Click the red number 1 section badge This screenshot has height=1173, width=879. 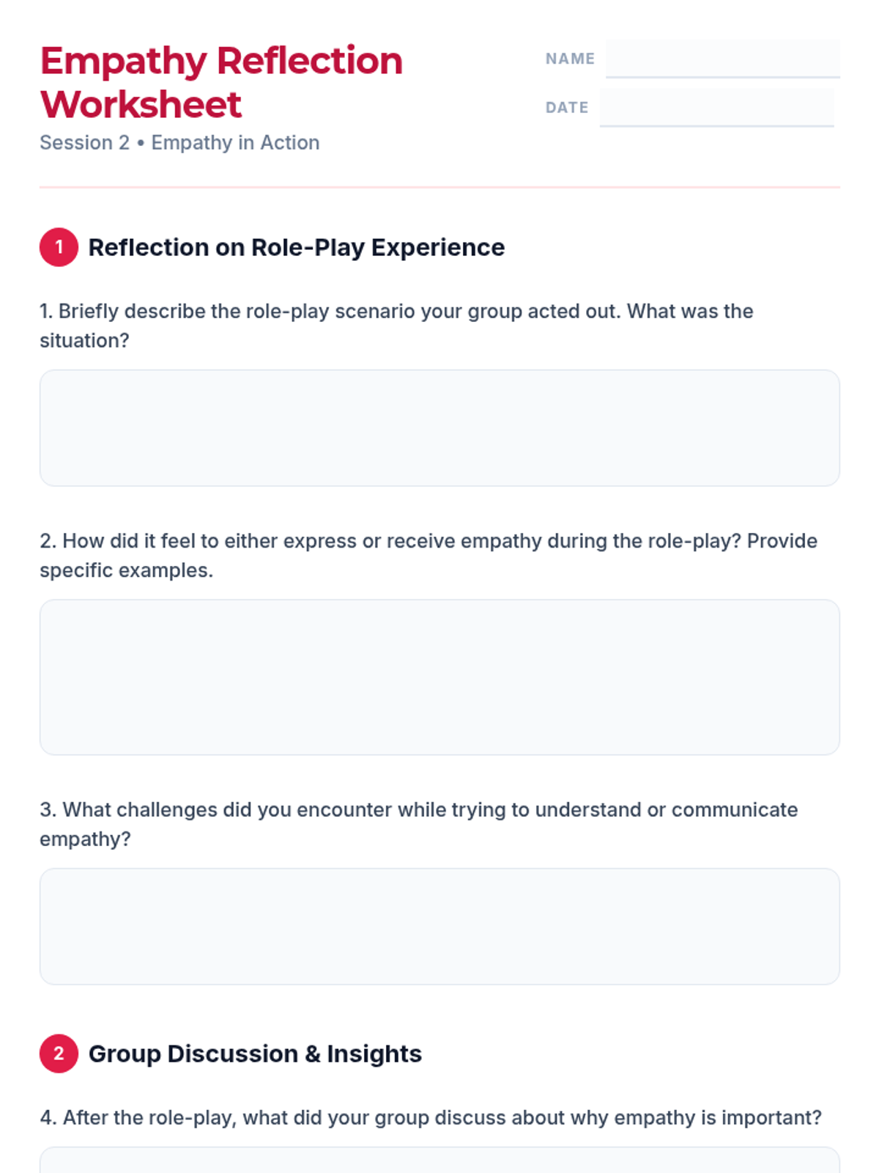(x=59, y=247)
